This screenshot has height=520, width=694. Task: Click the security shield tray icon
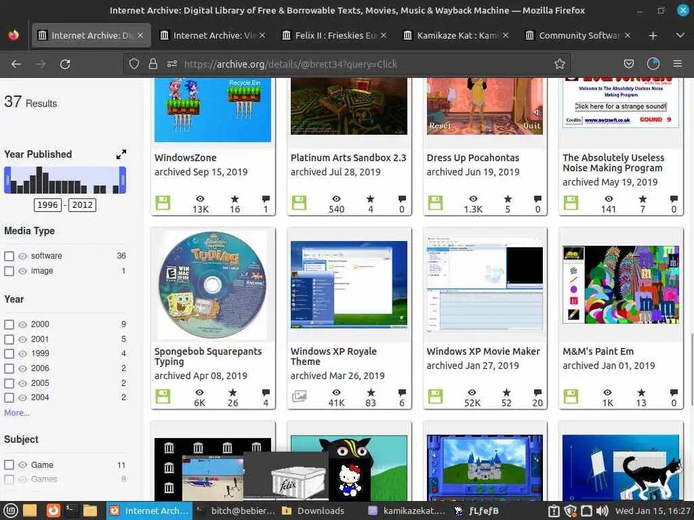(x=570, y=511)
